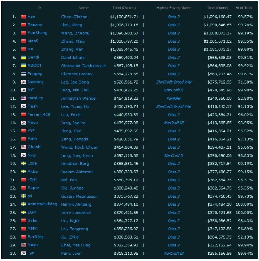259x261 pixels.
Task: Click the BurNIng player ID
Action: [x=36, y=237]
